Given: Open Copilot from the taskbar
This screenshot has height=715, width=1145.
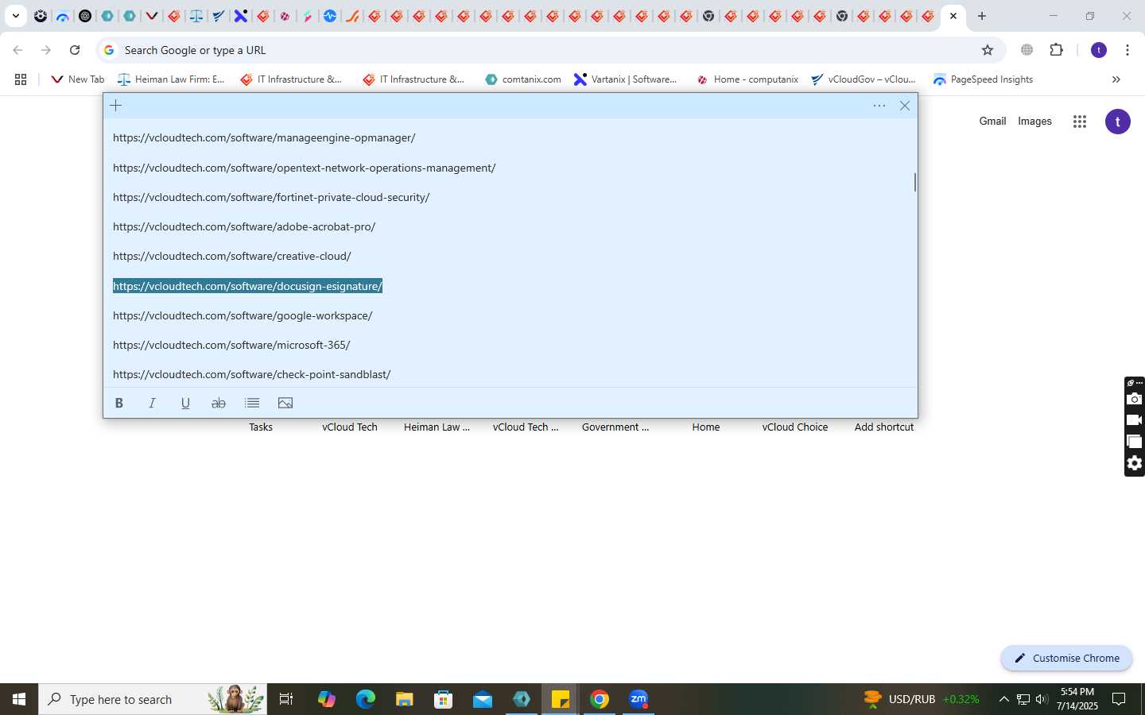Looking at the screenshot, I should tap(326, 699).
